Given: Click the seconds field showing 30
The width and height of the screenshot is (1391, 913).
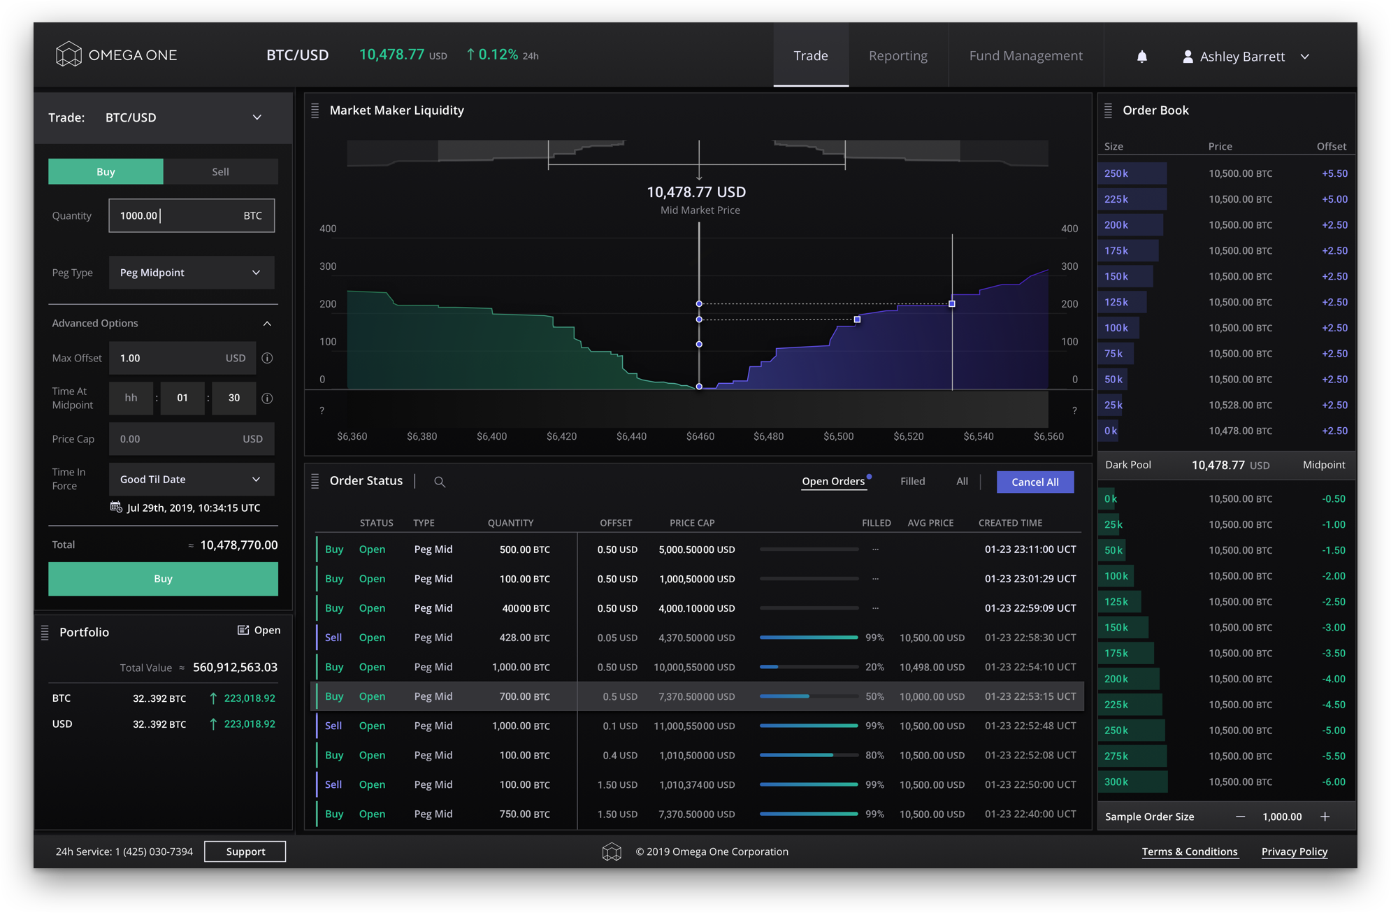Looking at the screenshot, I should click(234, 398).
